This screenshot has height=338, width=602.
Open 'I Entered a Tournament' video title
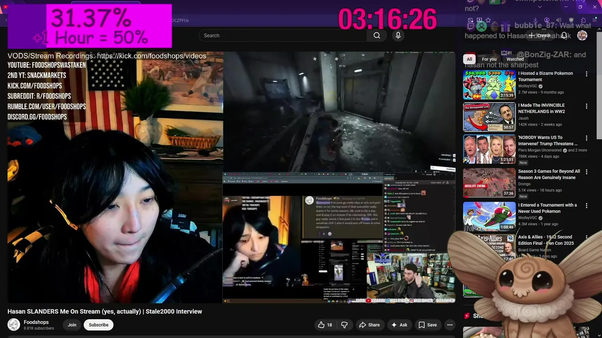[x=547, y=208]
